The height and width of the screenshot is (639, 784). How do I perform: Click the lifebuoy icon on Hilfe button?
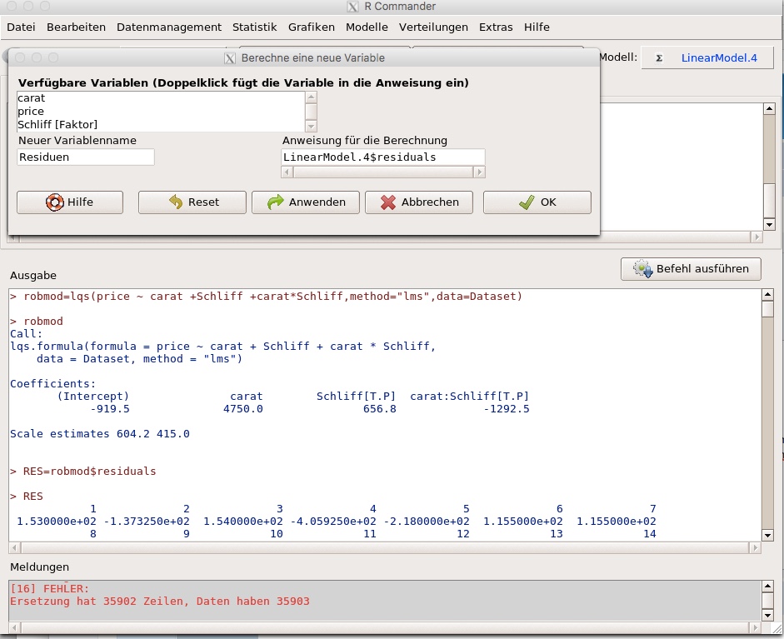coord(54,202)
